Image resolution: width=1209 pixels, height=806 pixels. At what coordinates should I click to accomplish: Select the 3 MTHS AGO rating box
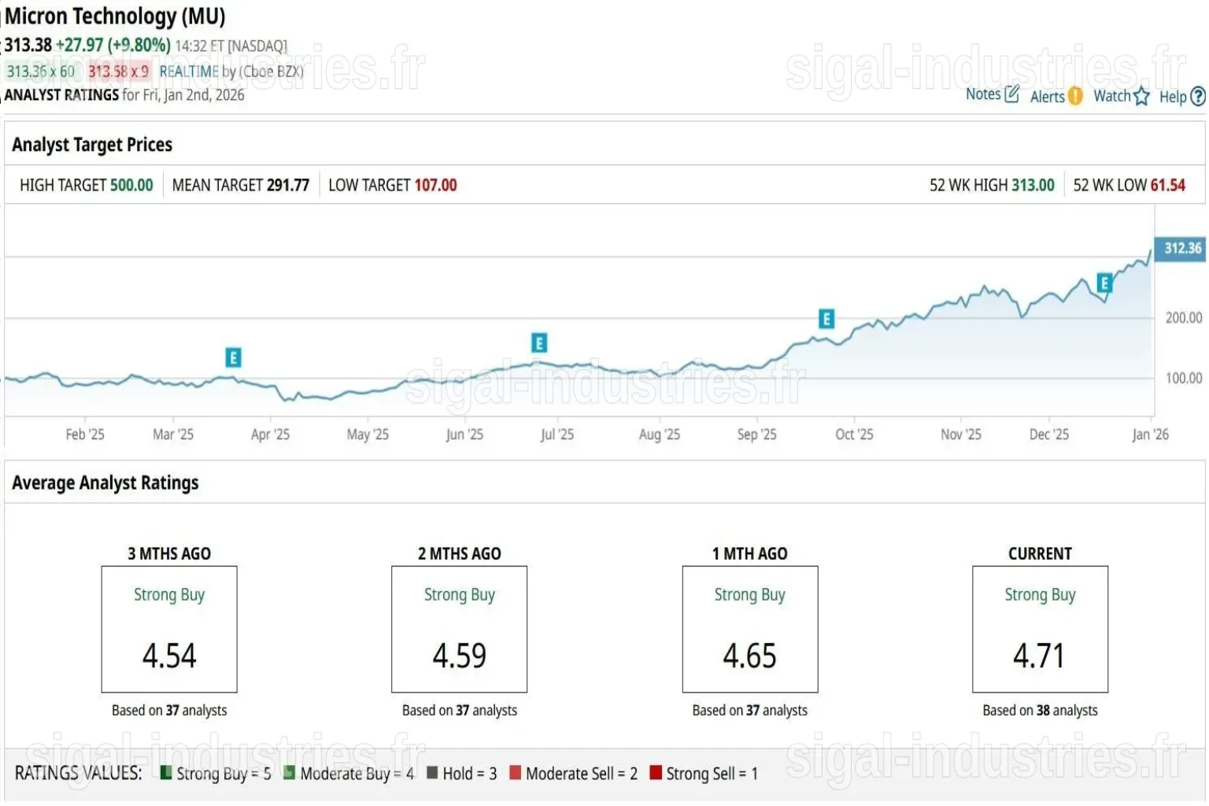tap(169, 630)
